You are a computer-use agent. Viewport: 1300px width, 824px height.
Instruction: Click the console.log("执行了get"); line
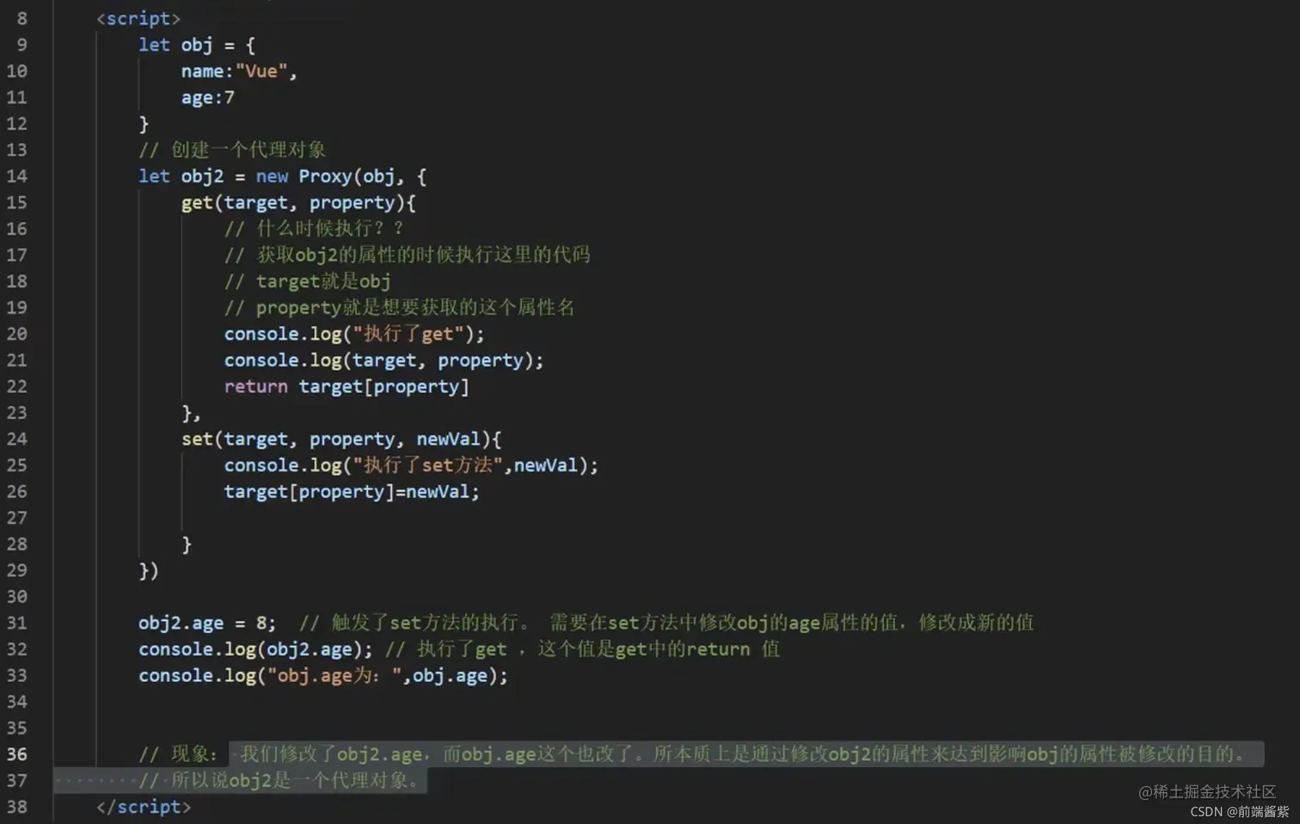[354, 334]
